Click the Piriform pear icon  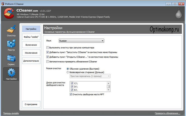tap(179, 14)
